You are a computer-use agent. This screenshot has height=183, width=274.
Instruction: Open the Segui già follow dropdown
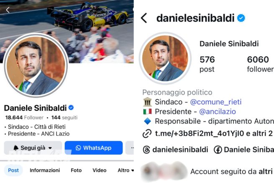(33, 148)
